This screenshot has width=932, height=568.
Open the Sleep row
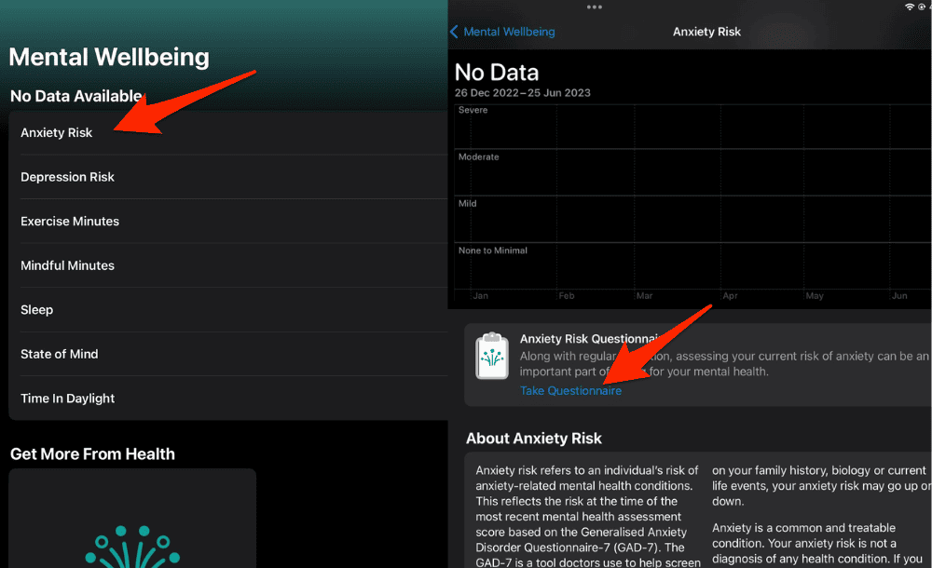click(37, 310)
